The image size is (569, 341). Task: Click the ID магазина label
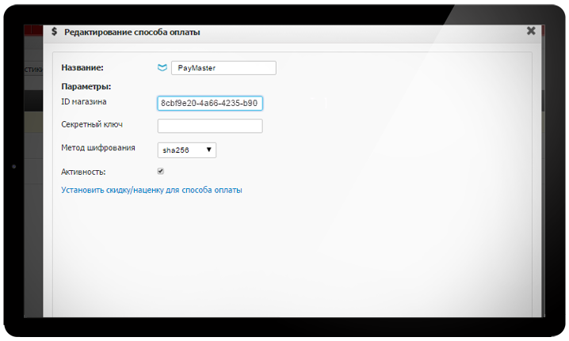click(83, 102)
